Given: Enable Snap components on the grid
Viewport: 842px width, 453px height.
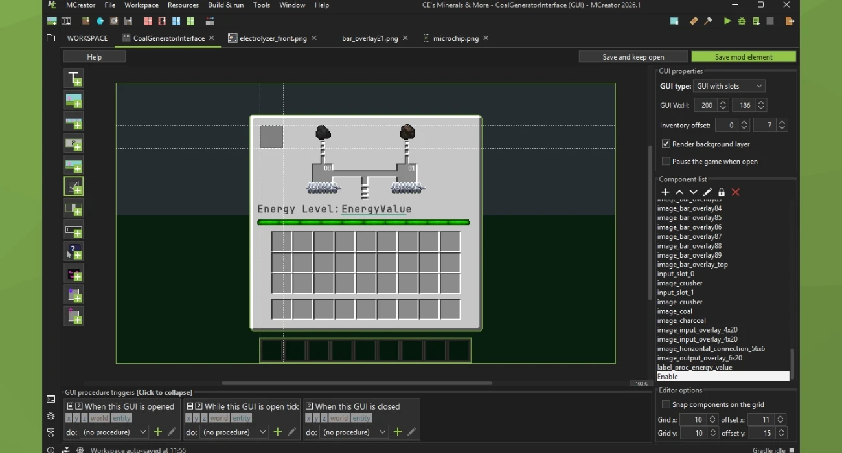Looking at the screenshot, I should pyautogui.click(x=666, y=404).
